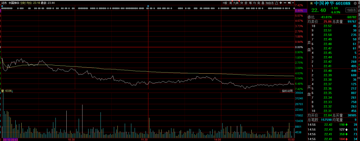Click the 量: 6336 volume indicator label
The image size is (360, 141).
point(7,91)
